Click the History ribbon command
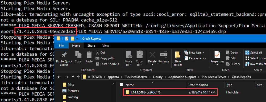 (x=233, y=64)
